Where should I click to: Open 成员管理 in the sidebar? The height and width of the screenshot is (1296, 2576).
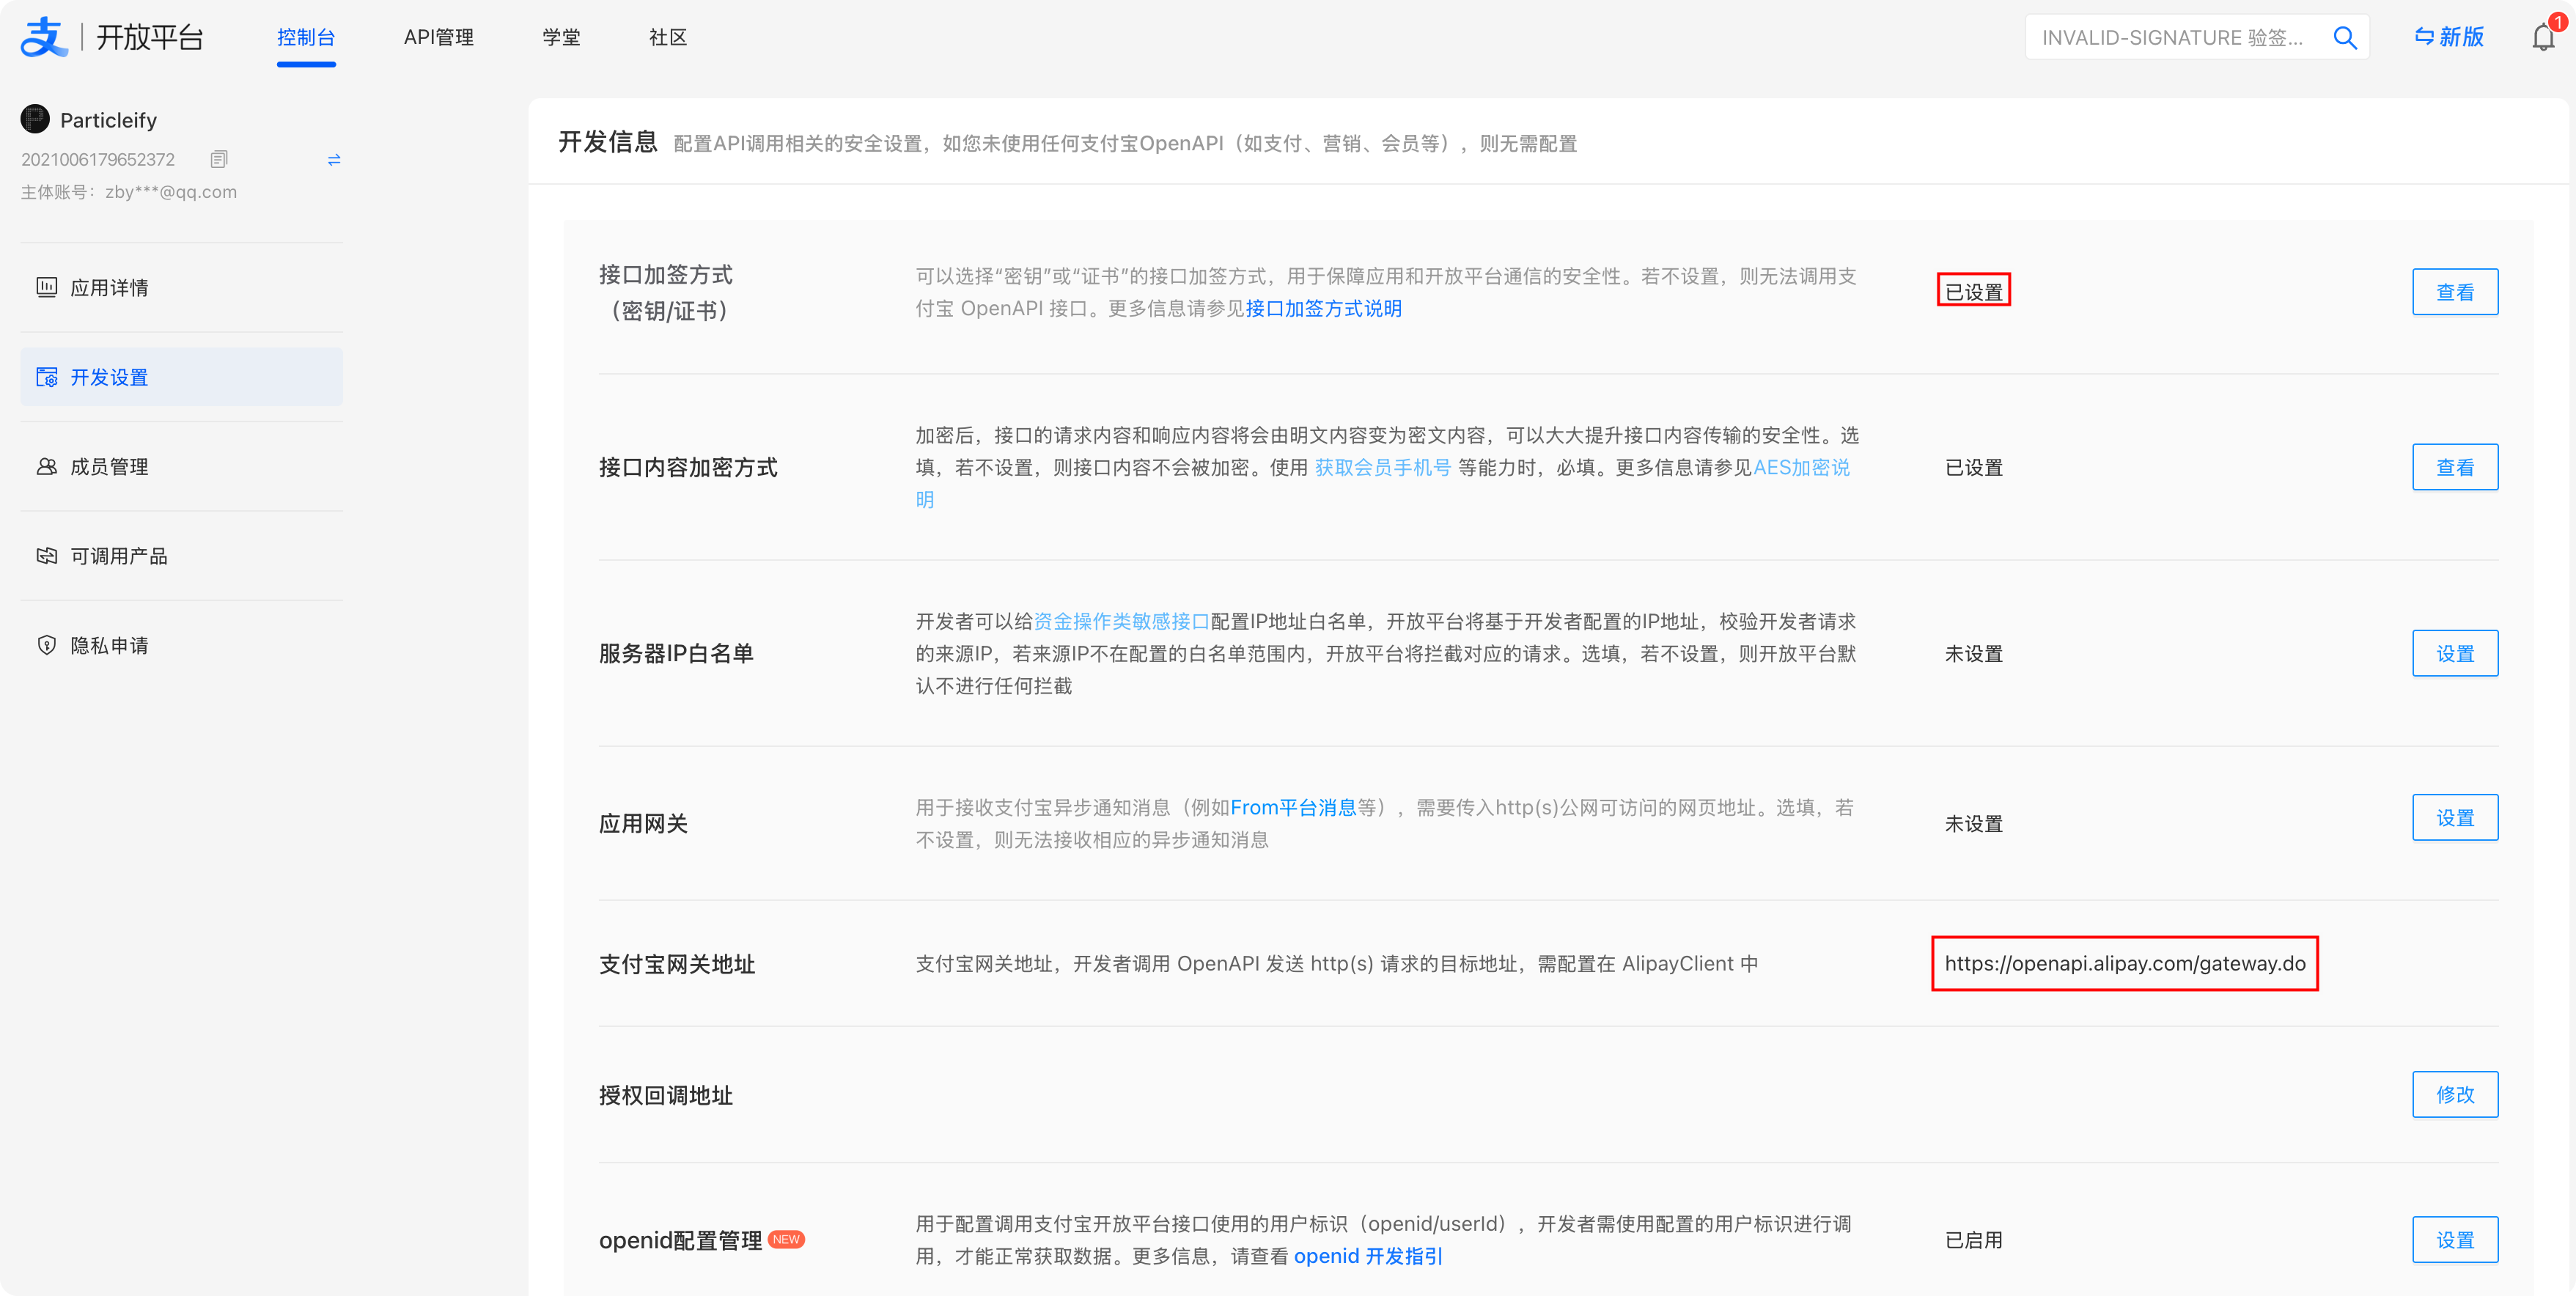pos(181,466)
